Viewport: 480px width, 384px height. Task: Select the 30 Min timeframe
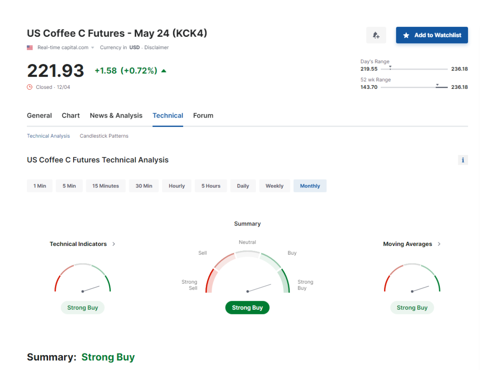tap(144, 186)
